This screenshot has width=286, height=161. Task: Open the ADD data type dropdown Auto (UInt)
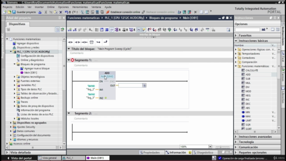[107, 76]
